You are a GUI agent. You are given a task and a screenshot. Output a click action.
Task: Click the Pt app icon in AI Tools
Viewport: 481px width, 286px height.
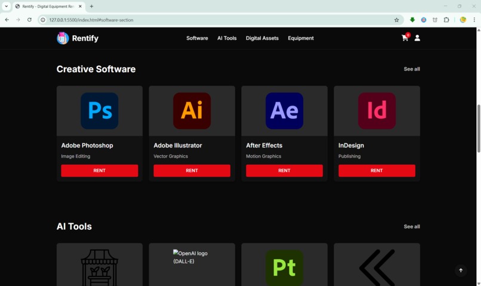[285, 267]
